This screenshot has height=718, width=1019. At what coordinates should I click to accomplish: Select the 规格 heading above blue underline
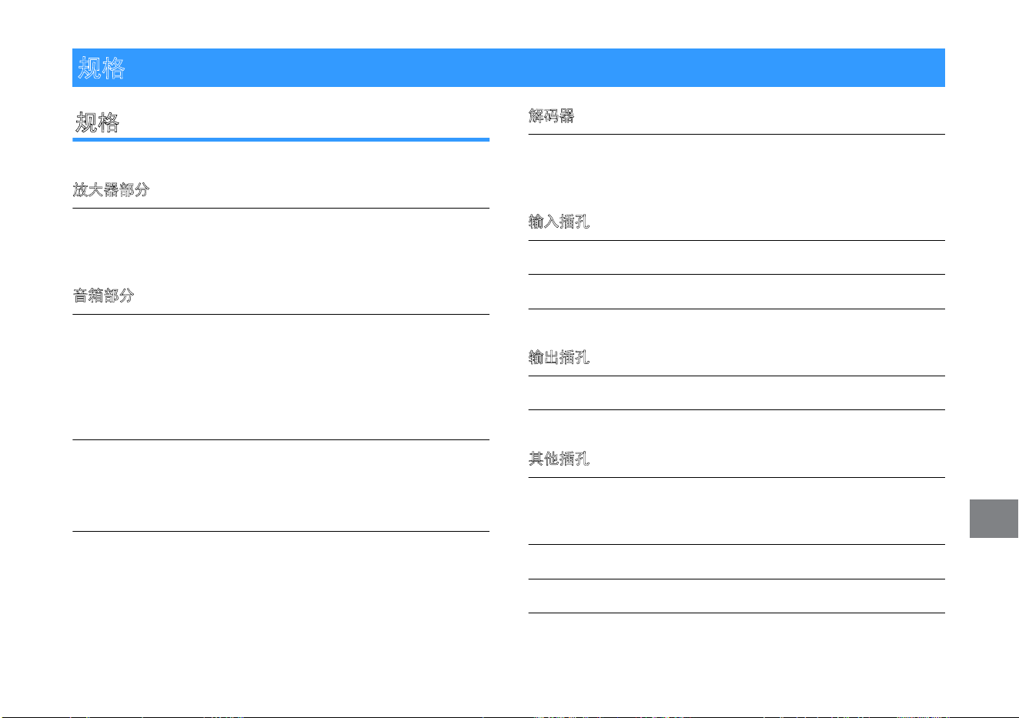(x=98, y=122)
